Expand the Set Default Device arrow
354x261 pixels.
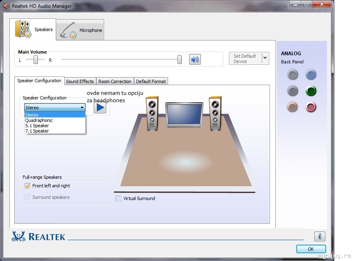click(x=265, y=58)
